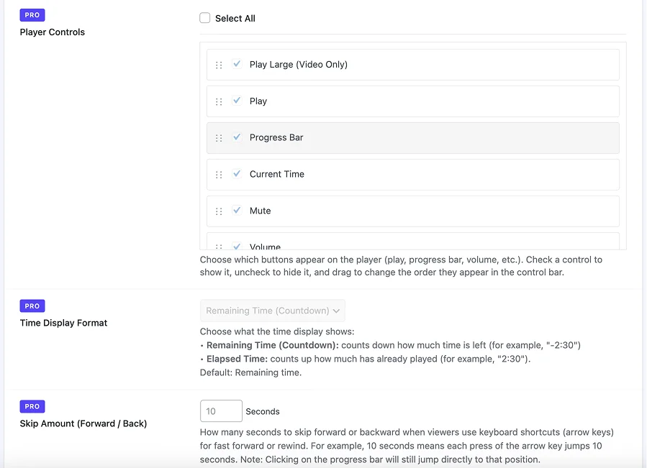
Task: Uncheck the Play control checkbox
Action: tap(237, 101)
